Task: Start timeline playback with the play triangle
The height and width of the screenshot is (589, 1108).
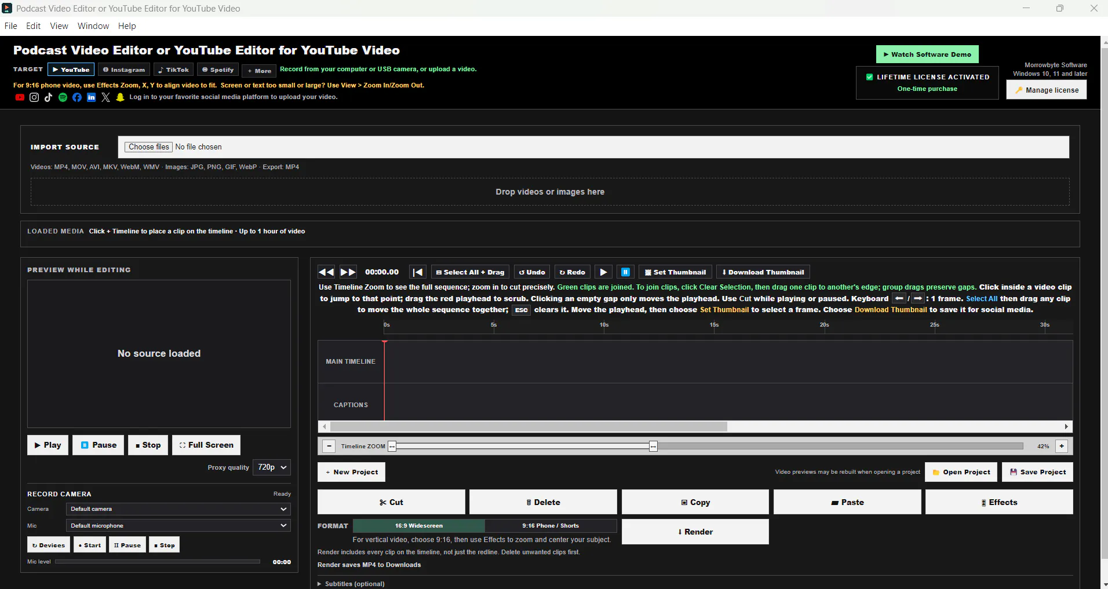Action: 603,272
